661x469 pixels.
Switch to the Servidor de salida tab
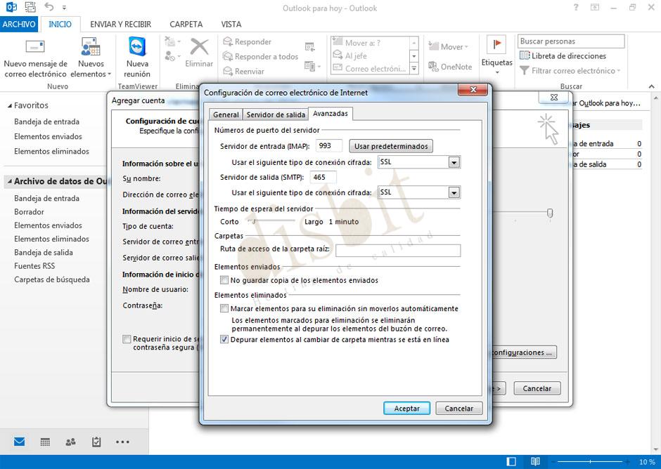[277, 113]
